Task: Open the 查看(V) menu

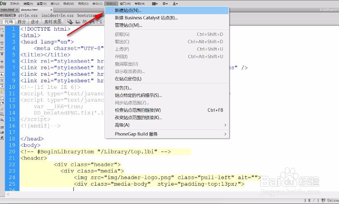Action: [x=42, y=4]
